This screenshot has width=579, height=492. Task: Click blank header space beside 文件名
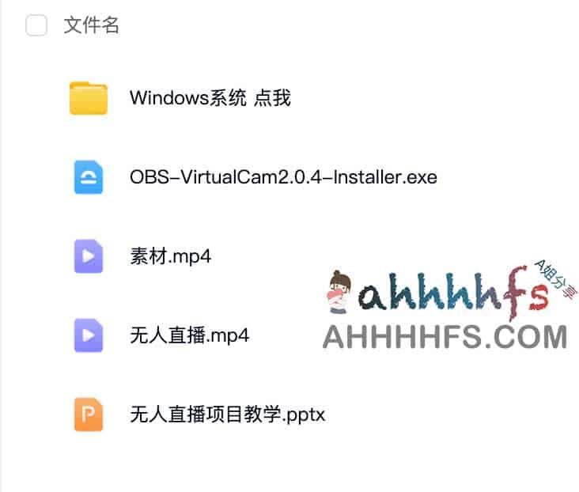[x=347, y=25]
